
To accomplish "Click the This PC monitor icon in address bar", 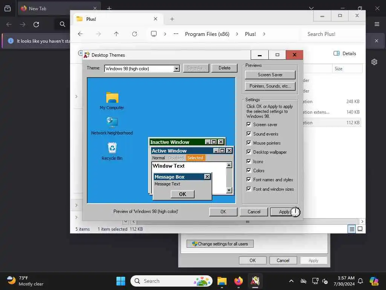I will [154, 34].
